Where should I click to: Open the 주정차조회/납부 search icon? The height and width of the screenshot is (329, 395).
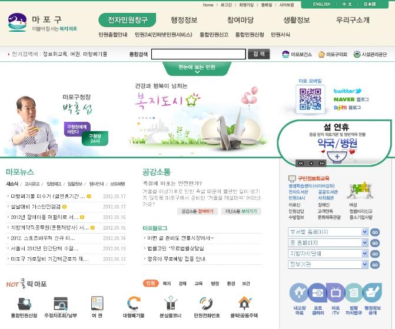(61, 304)
